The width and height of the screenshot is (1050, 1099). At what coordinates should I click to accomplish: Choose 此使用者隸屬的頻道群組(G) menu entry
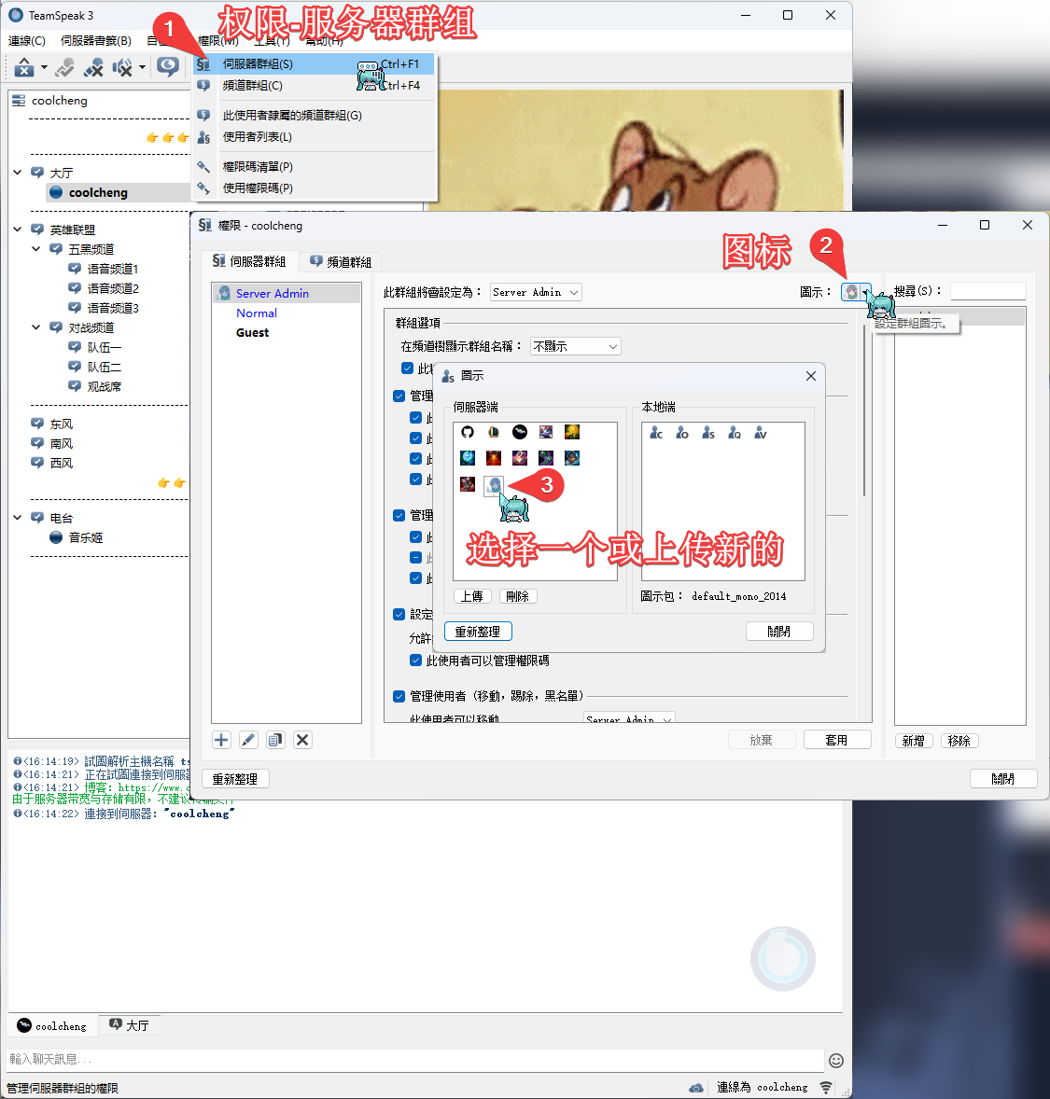(315, 115)
